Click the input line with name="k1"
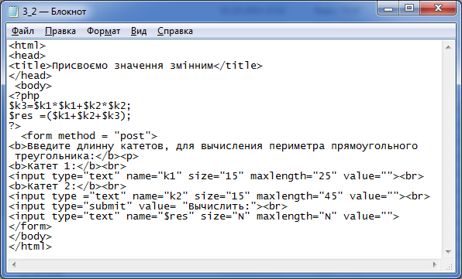 click(216, 176)
